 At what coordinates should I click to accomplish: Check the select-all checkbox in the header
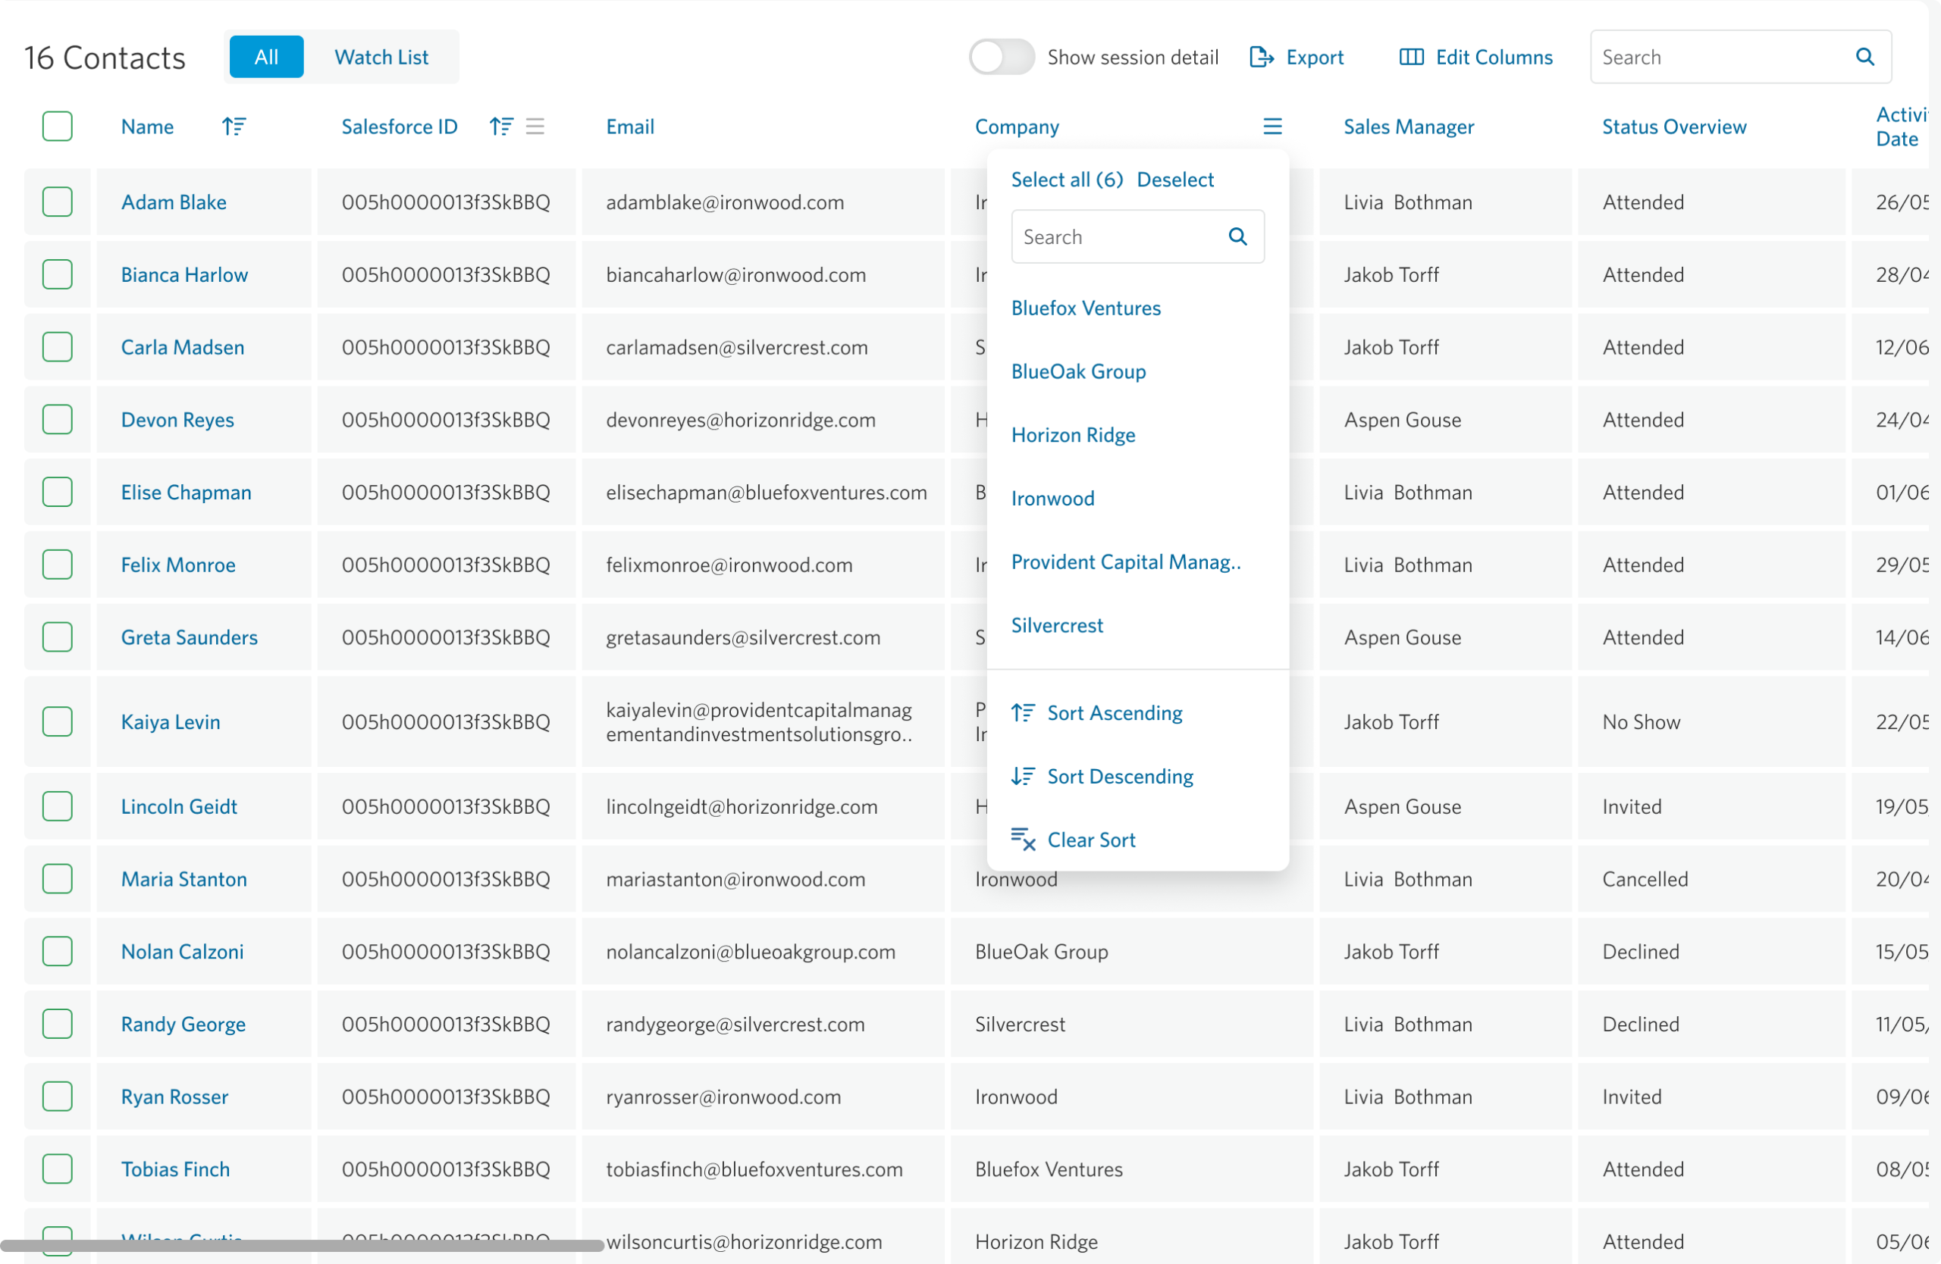coord(57,127)
